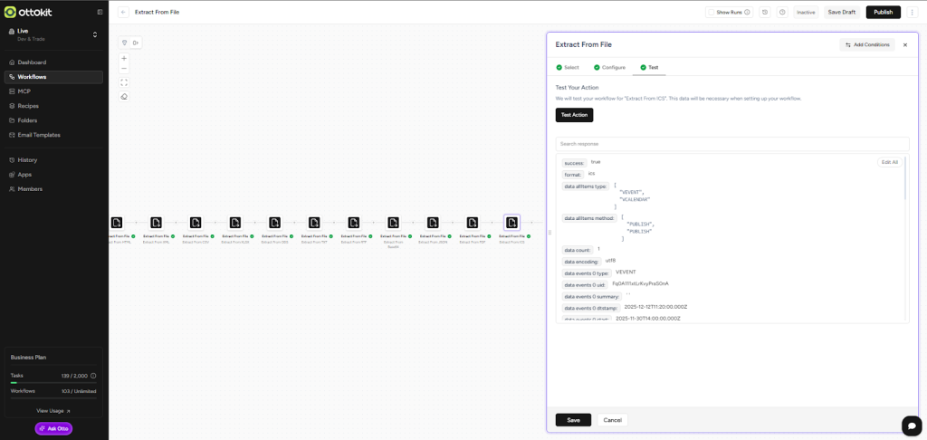Expand View Usage details
The width and height of the screenshot is (927, 440).
pyautogui.click(x=53, y=411)
